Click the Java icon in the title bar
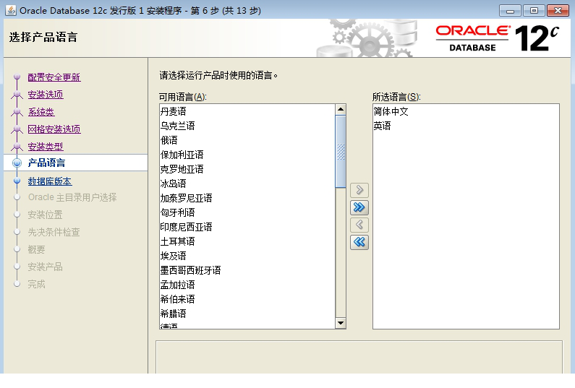Image resolution: width=575 pixels, height=388 pixels. 11,10
